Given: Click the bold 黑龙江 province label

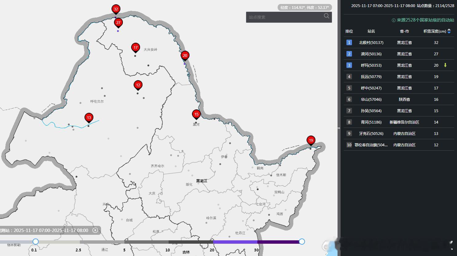Looking at the screenshot, I should pyautogui.click(x=202, y=181).
